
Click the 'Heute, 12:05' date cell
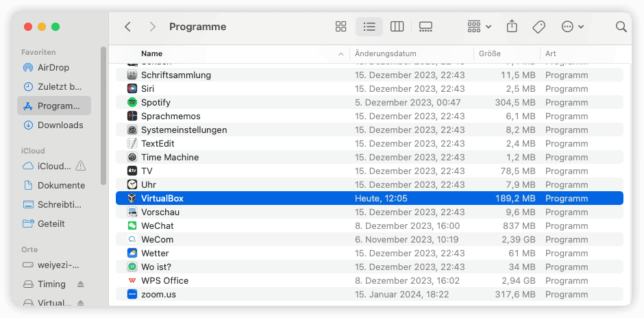click(x=381, y=199)
